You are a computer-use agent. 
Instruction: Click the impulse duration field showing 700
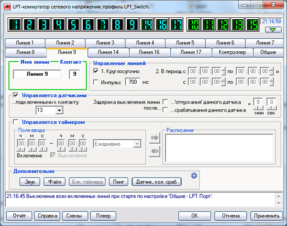tap(132, 82)
